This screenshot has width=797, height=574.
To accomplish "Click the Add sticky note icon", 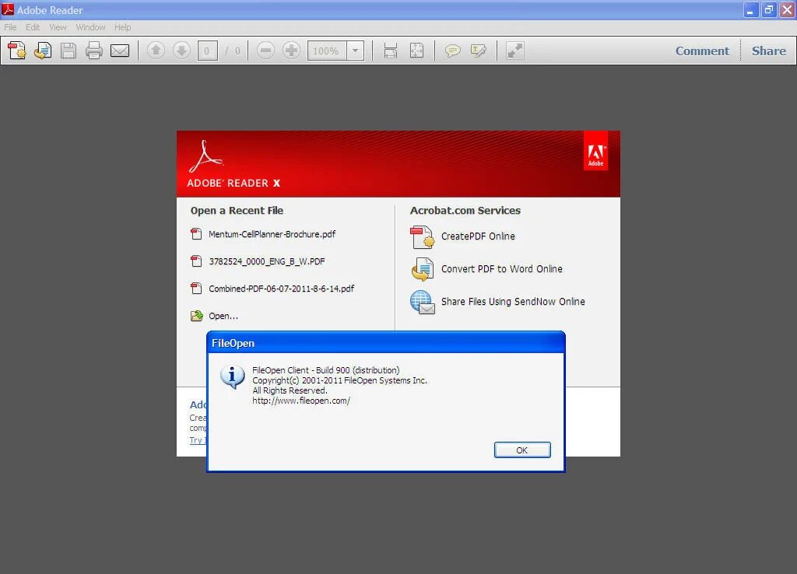I will coord(452,51).
